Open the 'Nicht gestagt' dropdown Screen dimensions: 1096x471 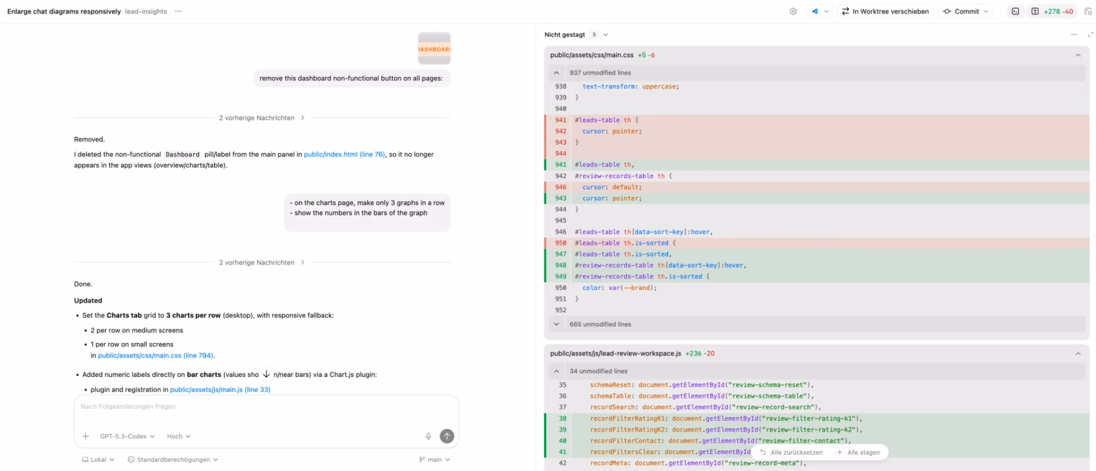tap(577, 35)
